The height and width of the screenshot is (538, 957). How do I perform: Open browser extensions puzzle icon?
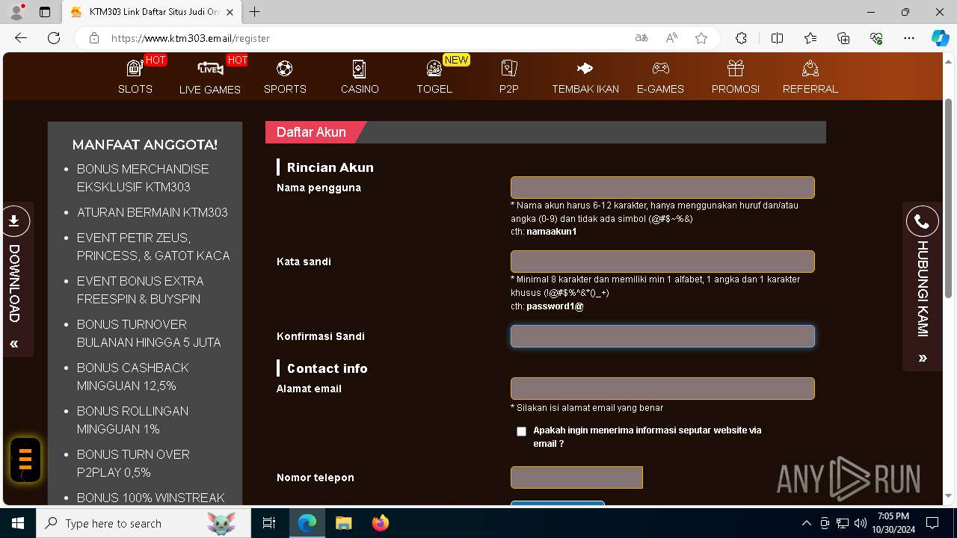pos(741,38)
